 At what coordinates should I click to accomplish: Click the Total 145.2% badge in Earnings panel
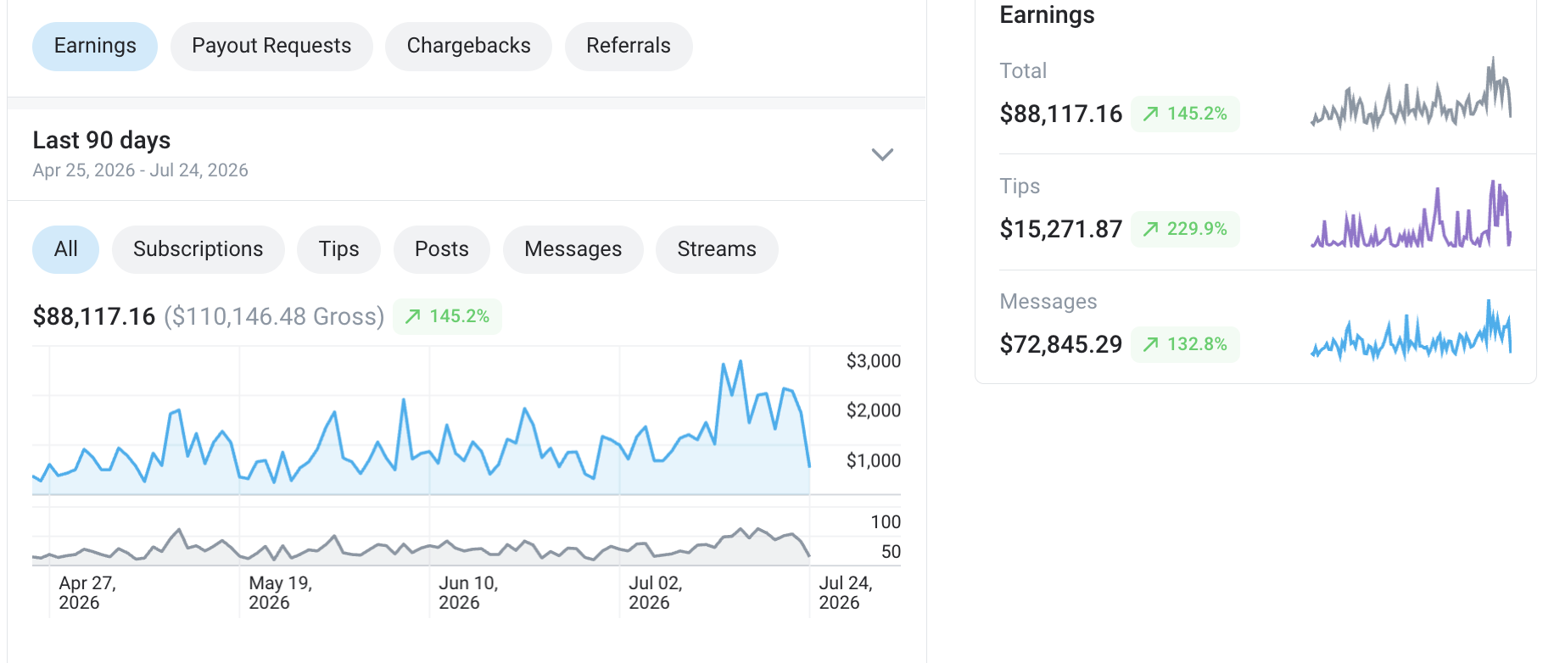pyautogui.click(x=1185, y=114)
